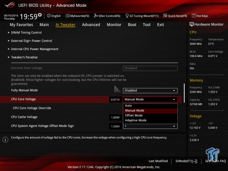The image size is (228, 171).
Task: Go to the Advanced tab
Action: tap(91, 25)
